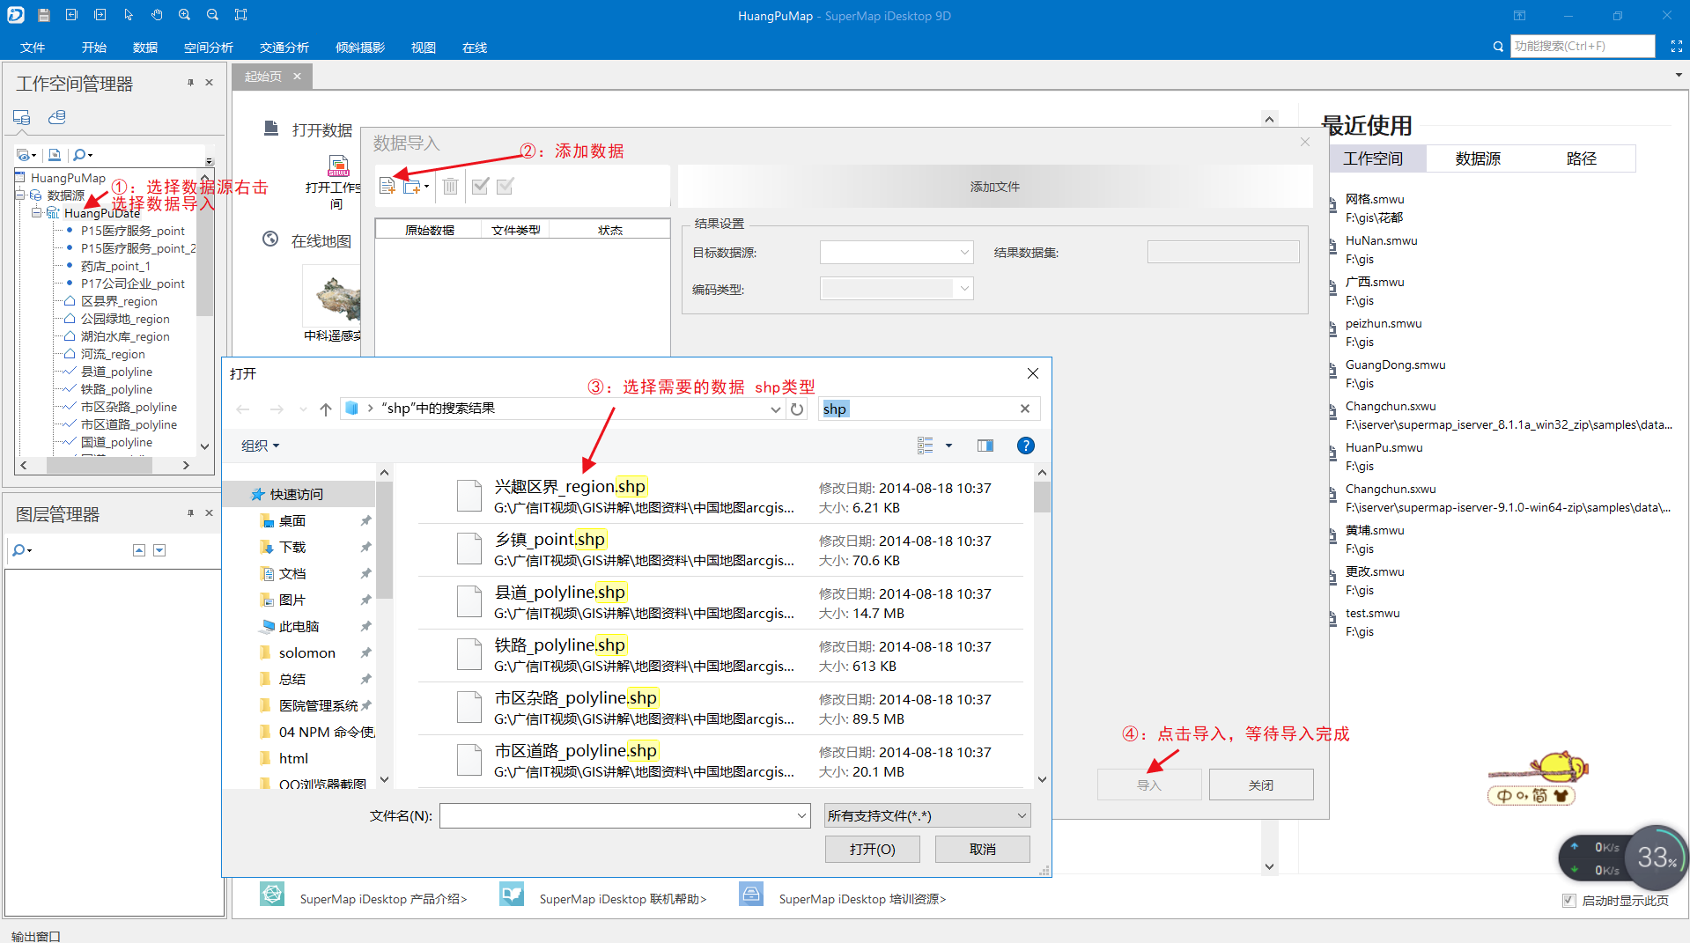
Task: Click inside the 文件名 input field
Action: tap(616, 814)
